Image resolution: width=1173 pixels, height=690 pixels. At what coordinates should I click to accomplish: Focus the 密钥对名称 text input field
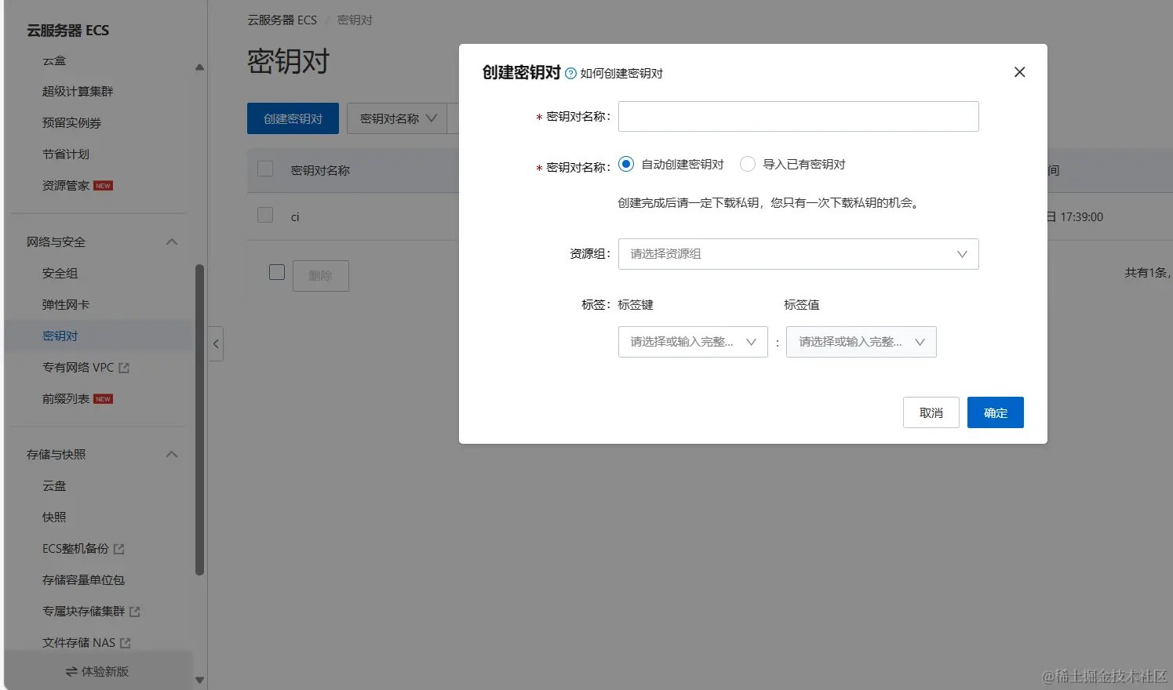click(798, 116)
